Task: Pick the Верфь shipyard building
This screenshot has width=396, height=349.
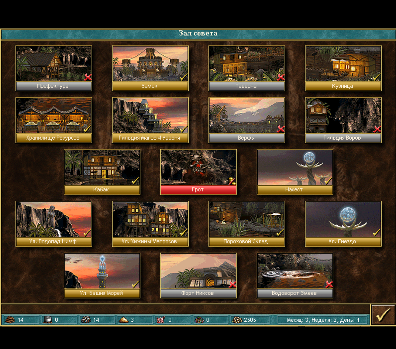Action: 247,120
